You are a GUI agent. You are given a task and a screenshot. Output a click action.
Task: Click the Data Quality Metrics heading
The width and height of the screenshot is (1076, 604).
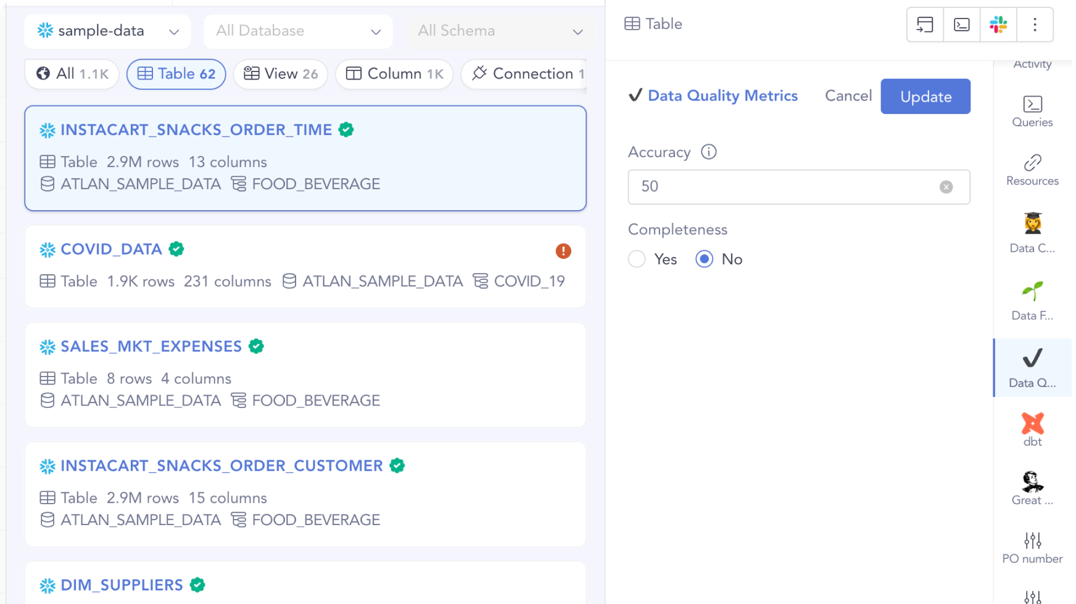coord(722,96)
